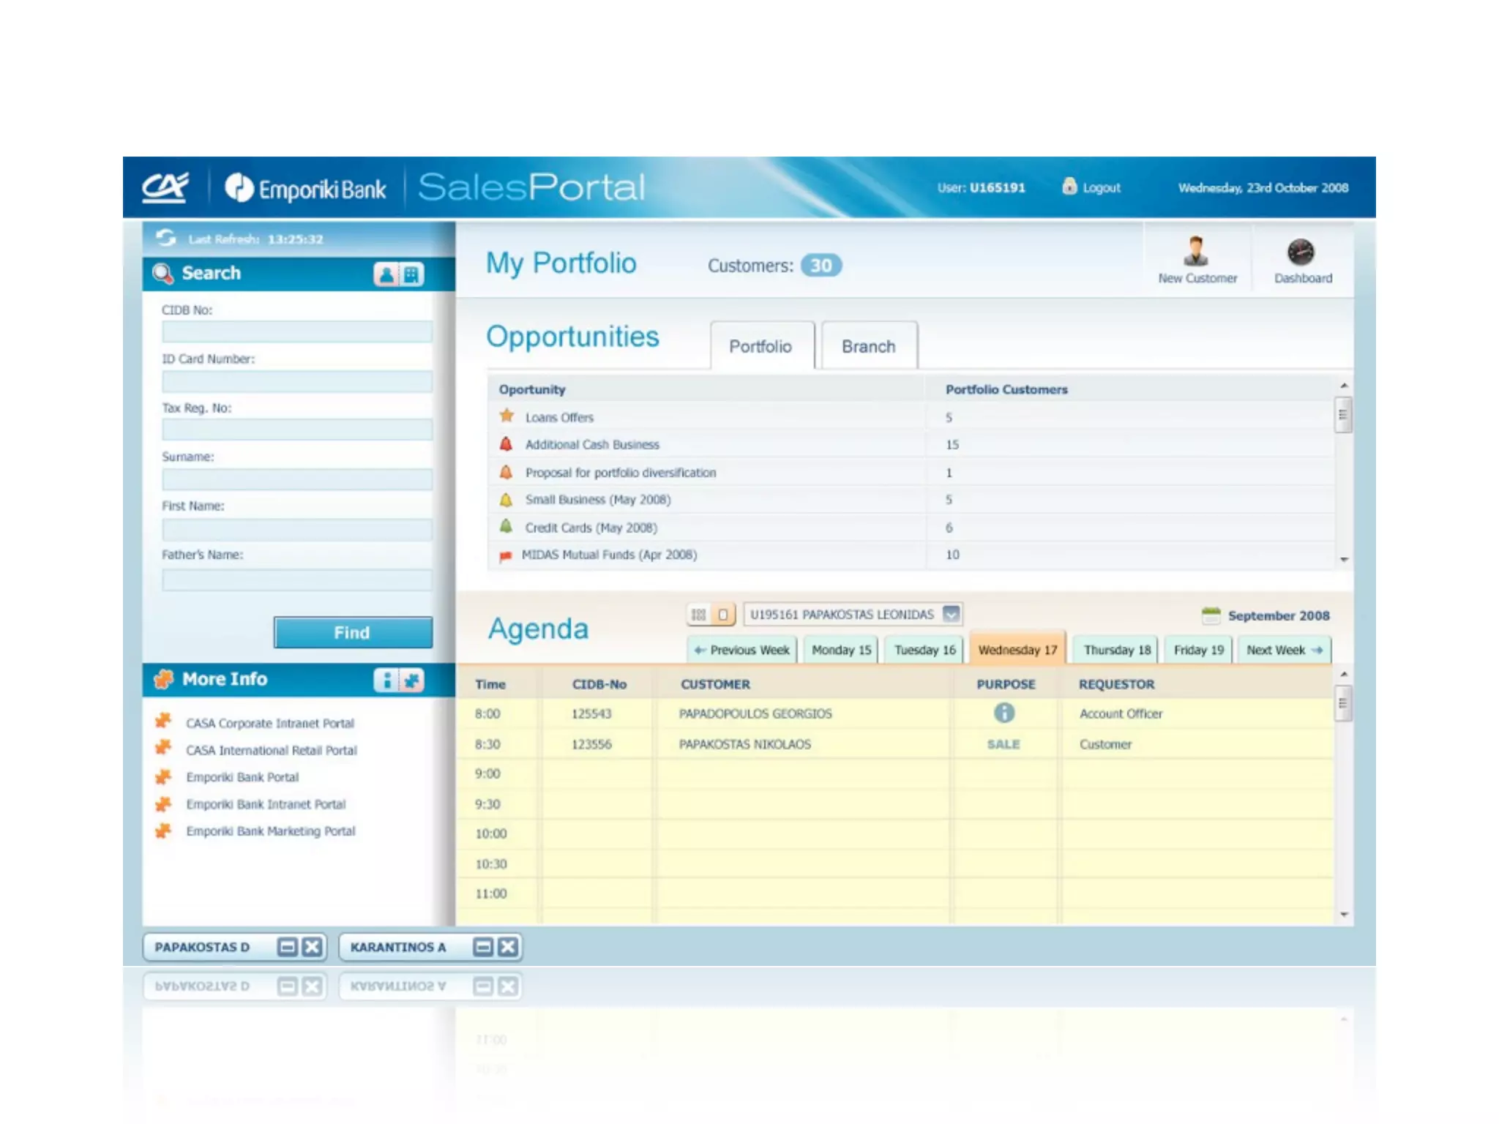Select agenda week grid view icon
This screenshot has height=1124, width=1499.
(x=699, y=615)
